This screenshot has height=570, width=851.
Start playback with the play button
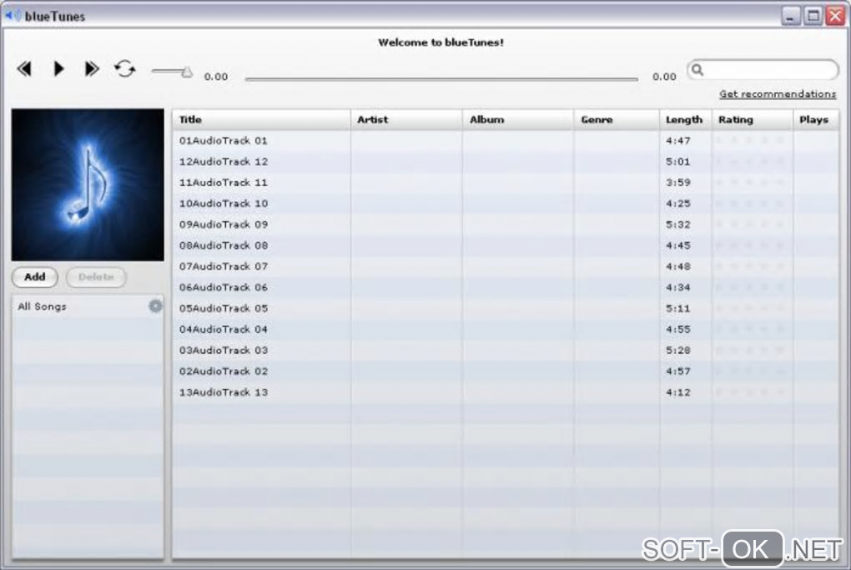click(58, 69)
